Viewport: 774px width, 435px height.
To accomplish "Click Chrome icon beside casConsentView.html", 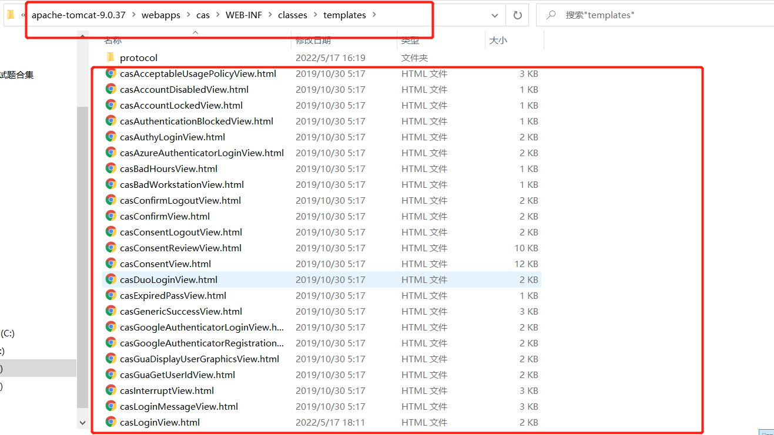I will pos(110,264).
